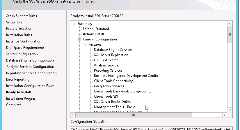Select the Action: Install tree item

93,34
